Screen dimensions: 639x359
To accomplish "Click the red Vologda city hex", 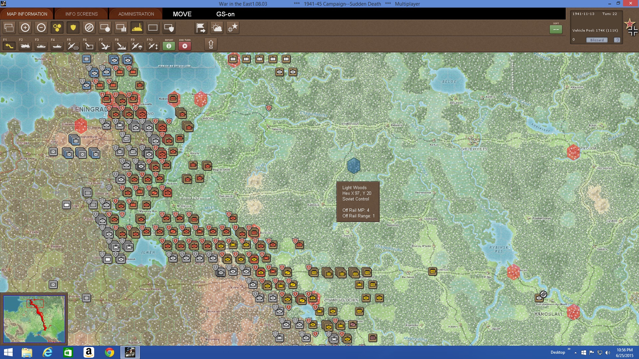I will [573, 152].
